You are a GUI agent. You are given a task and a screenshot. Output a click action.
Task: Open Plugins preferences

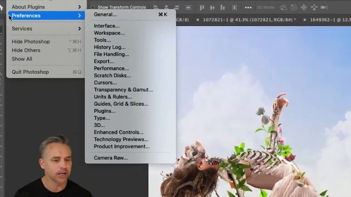pos(131,111)
